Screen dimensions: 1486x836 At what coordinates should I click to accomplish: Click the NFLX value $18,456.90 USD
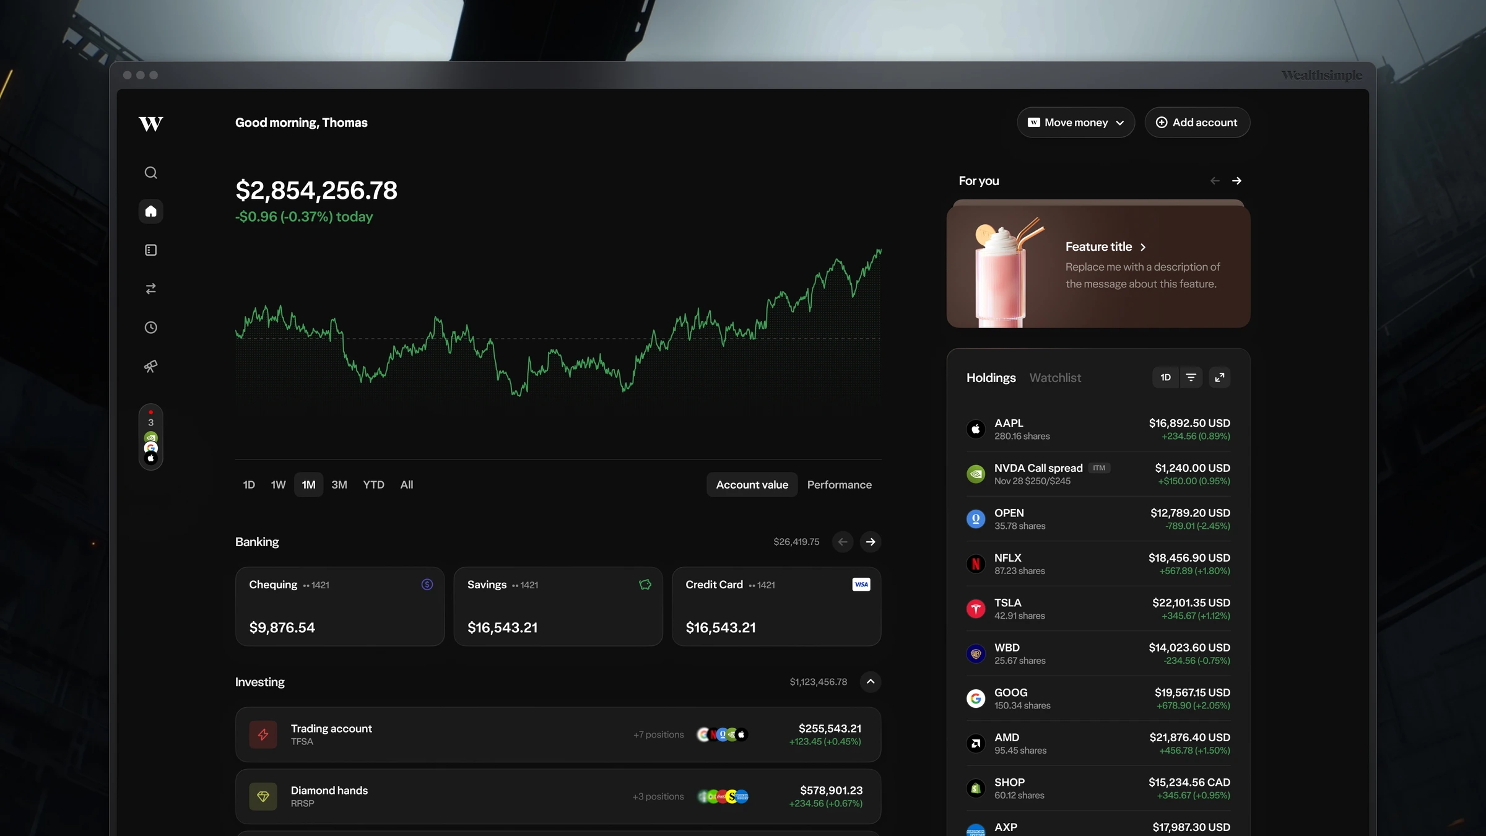[x=1189, y=558]
